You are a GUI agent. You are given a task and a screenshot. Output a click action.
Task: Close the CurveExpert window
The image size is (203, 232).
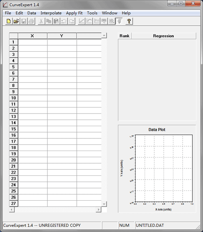pos(193,4)
